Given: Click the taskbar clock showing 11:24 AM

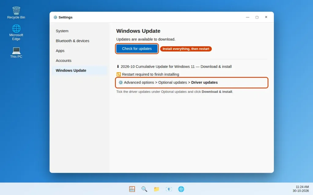Looking at the screenshot, I should pos(302,187).
